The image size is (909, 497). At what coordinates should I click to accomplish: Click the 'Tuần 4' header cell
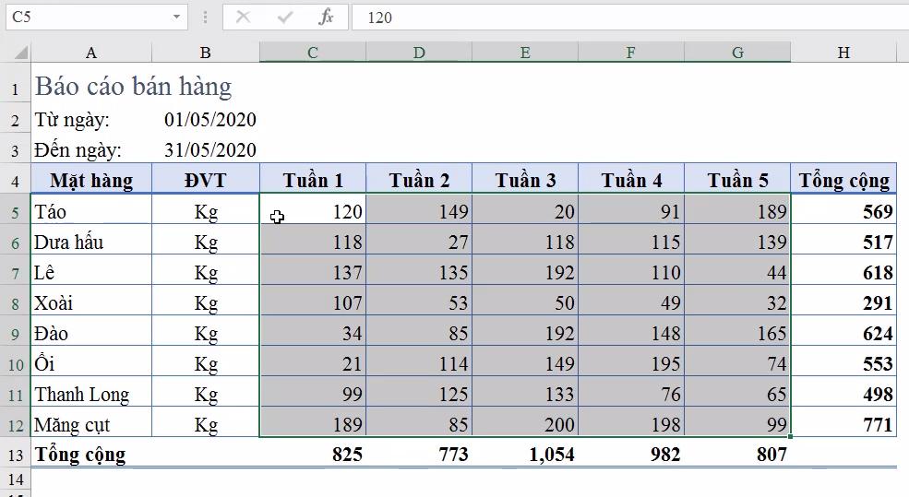point(630,180)
